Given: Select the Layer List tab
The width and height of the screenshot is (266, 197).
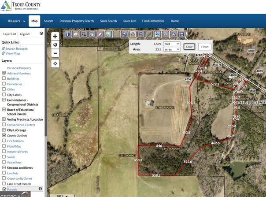Looking at the screenshot, I should [10, 34].
